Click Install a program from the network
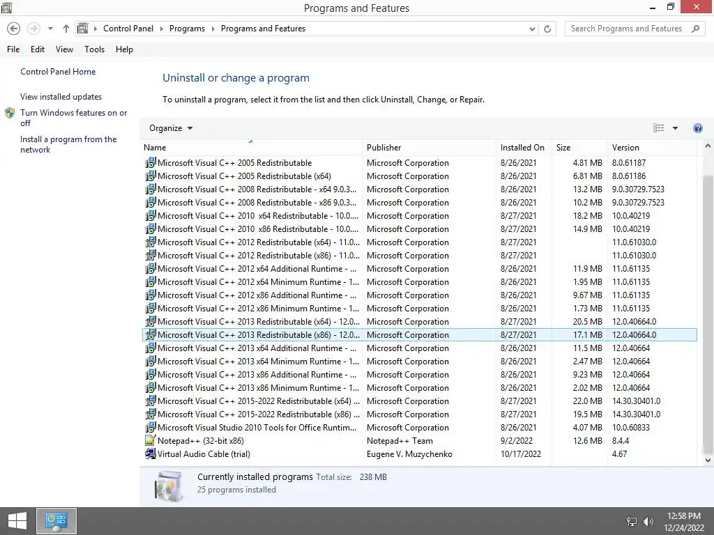The image size is (714, 535). 68,144
